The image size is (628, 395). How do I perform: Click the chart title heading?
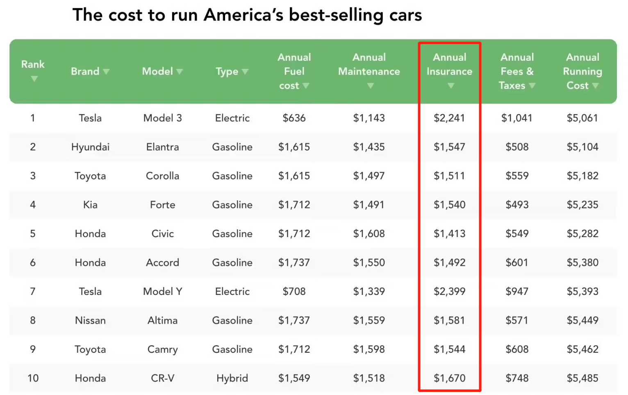tap(247, 15)
